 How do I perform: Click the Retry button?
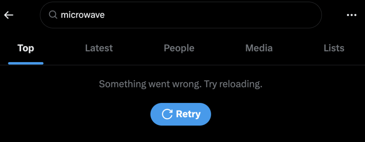click(x=181, y=114)
